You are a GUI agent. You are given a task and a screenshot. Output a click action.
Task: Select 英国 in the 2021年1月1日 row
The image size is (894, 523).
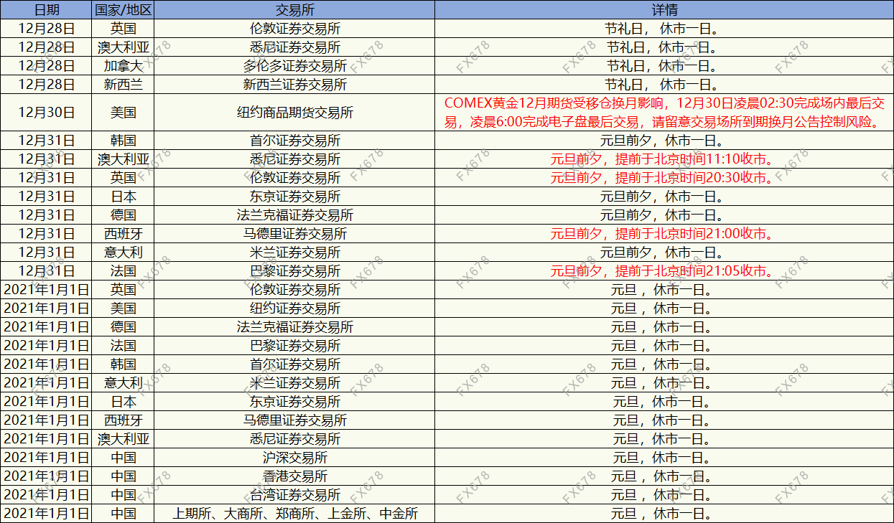click(x=123, y=290)
